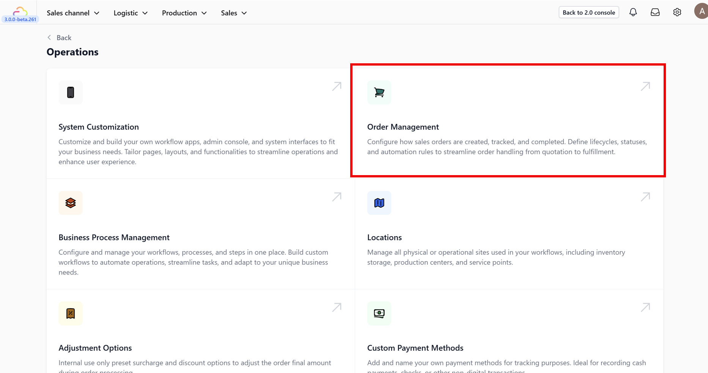The image size is (708, 373).
Task: Click description starting 'Customize and build your own'
Action: (x=198, y=152)
